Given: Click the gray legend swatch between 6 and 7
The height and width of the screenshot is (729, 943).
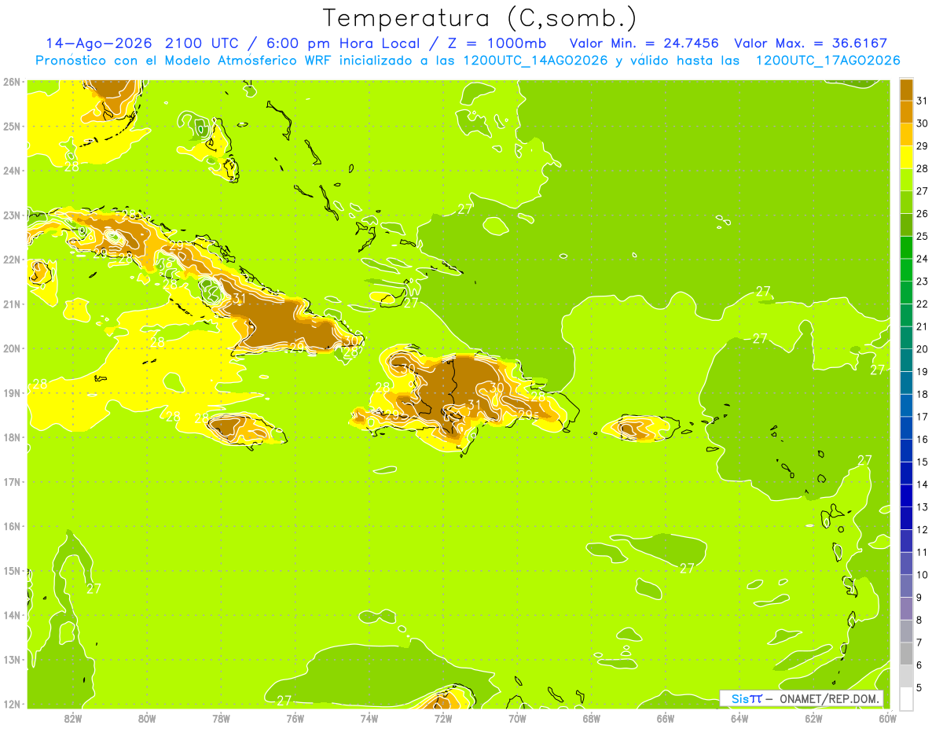Looking at the screenshot, I should pos(906,654).
